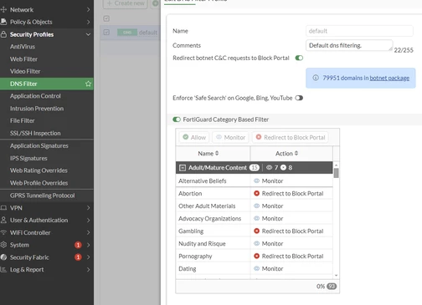Click the Allow action button
The width and height of the screenshot is (422, 305).
(x=194, y=137)
